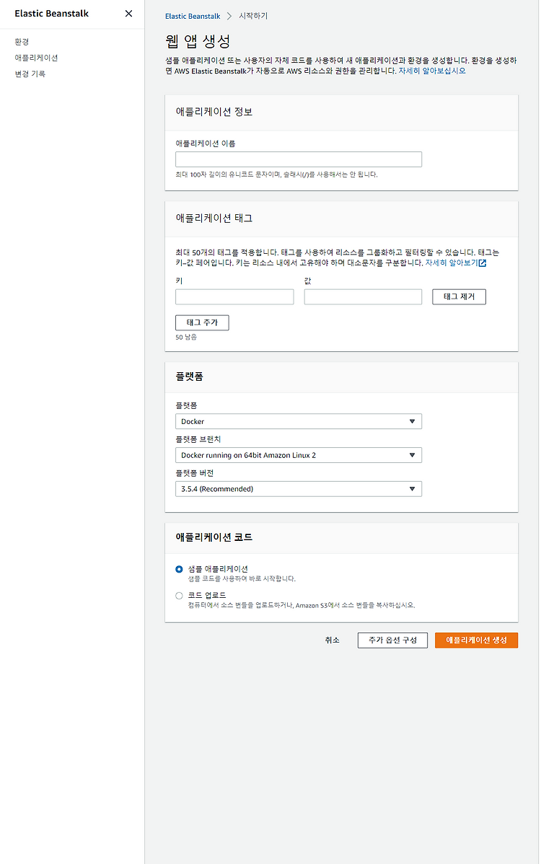Image resolution: width=541 pixels, height=864 pixels.
Task: Go to Elastic Beanstalk breadcrumb link
Action: coord(193,16)
